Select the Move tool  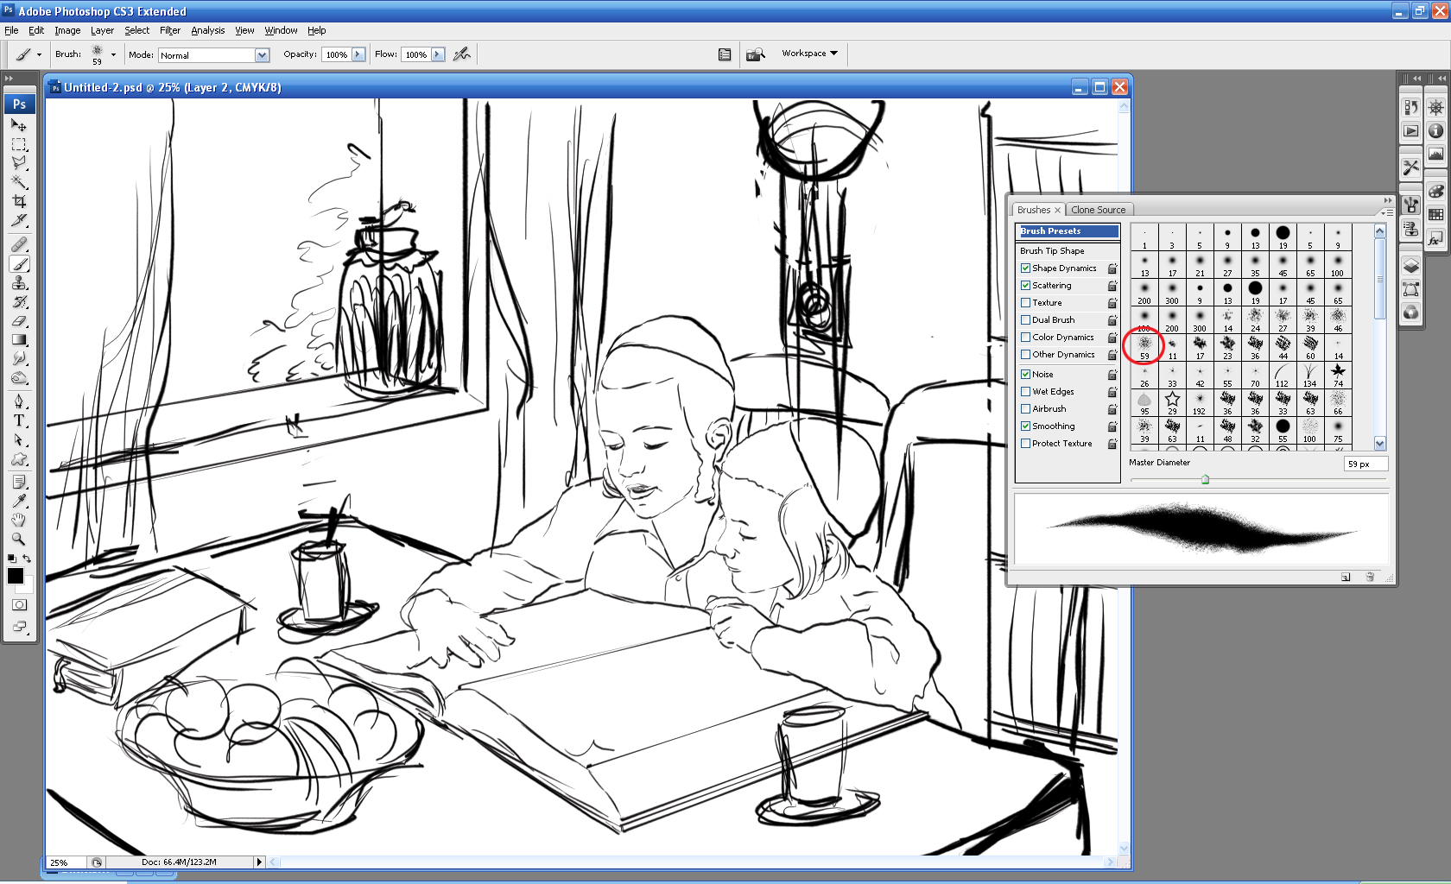pos(18,125)
